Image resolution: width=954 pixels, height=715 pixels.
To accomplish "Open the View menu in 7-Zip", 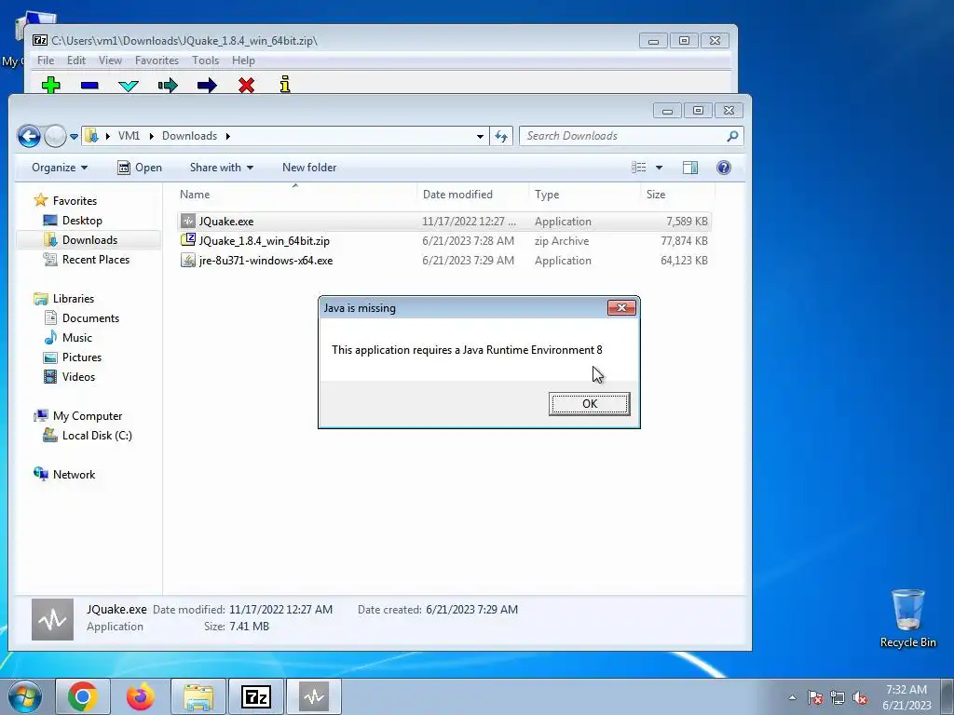I will point(110,61).
